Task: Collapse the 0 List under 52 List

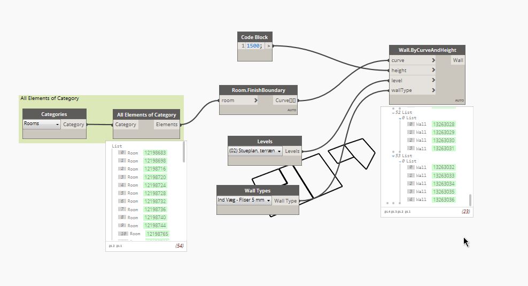Action: click(400, 118)
